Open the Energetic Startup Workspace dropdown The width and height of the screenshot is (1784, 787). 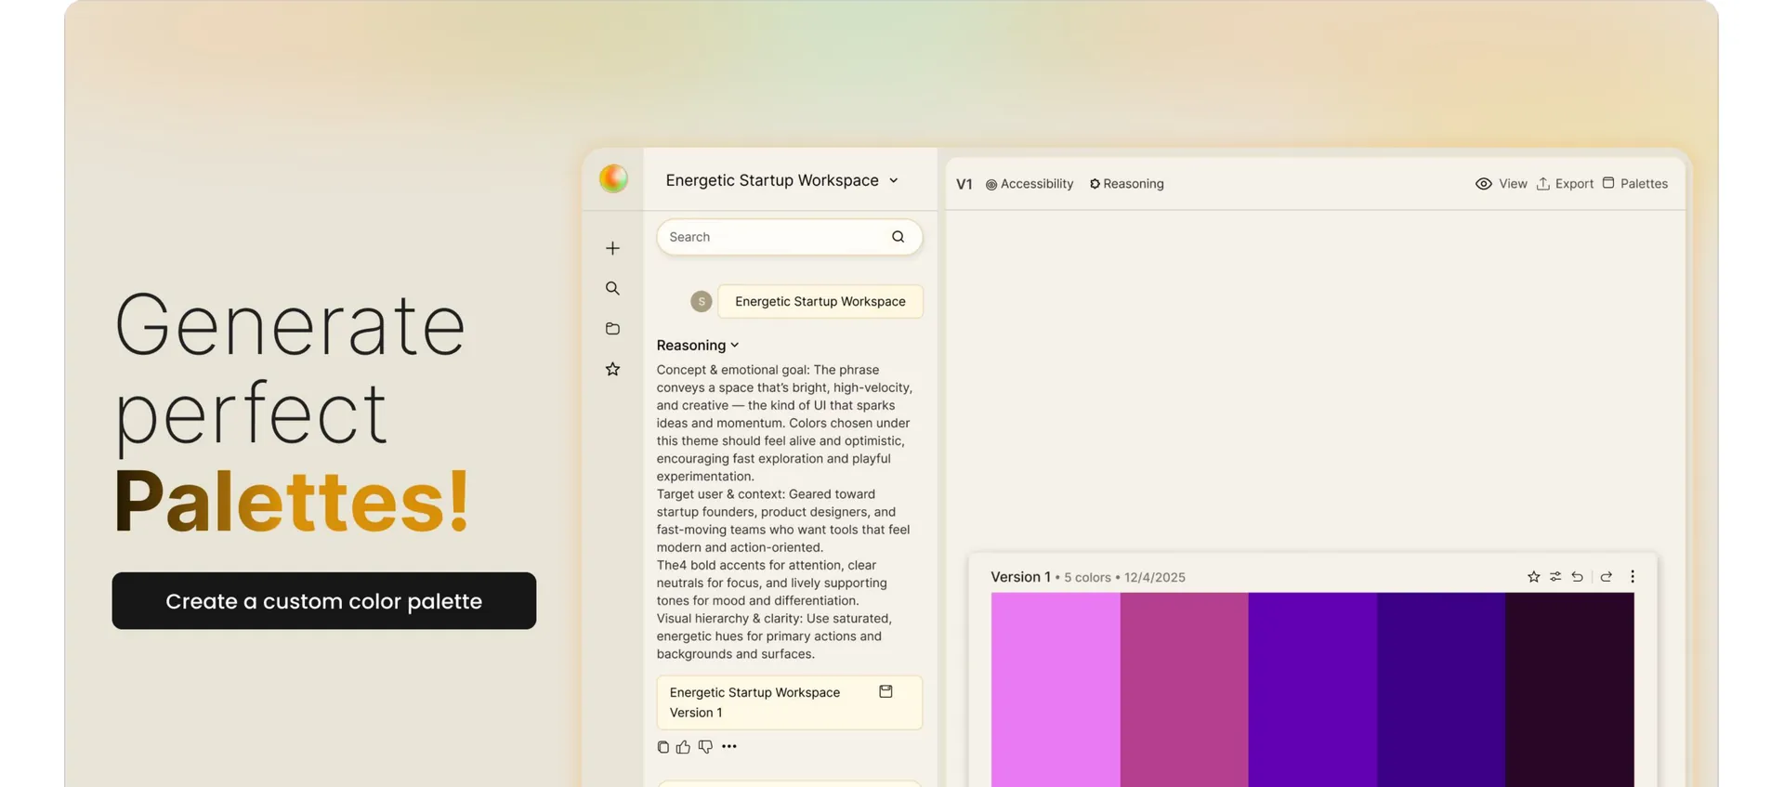[781, 180]
